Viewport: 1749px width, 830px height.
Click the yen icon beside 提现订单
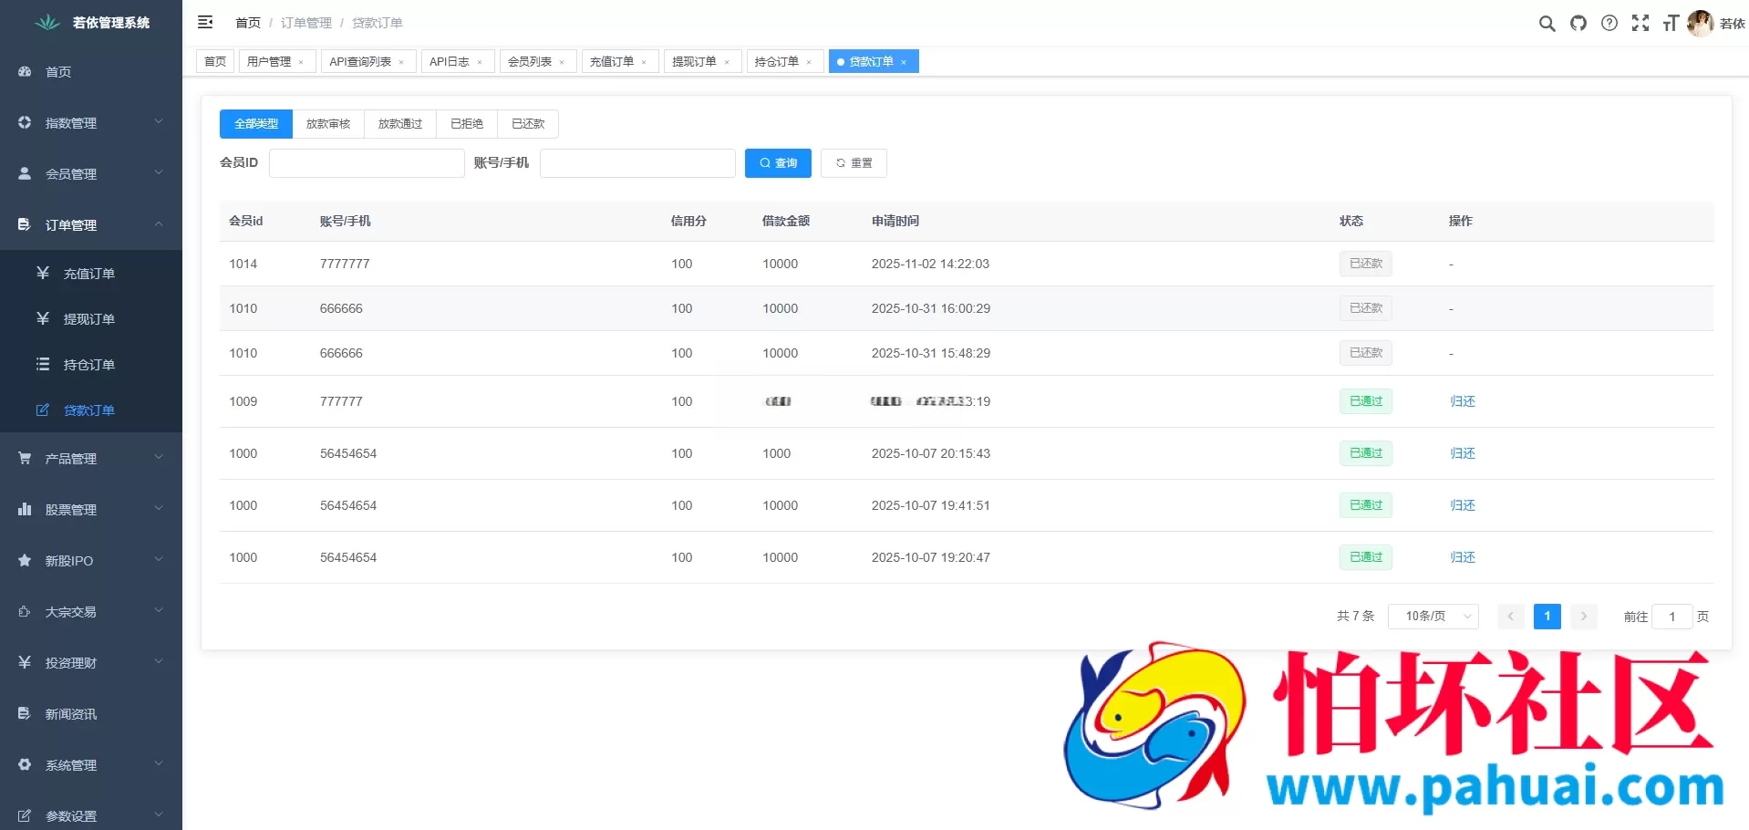[x=43, y=318]
